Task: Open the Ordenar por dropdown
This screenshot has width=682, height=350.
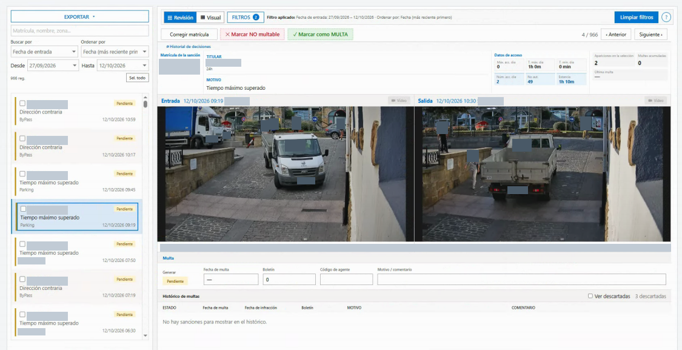Action: [x=115, y=52]
